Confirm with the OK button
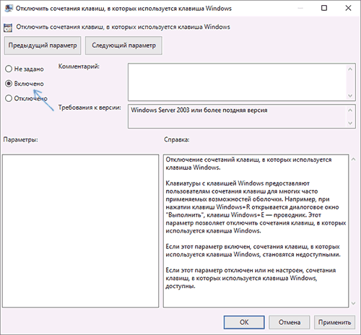361x335 pixels. click(244, 322)
